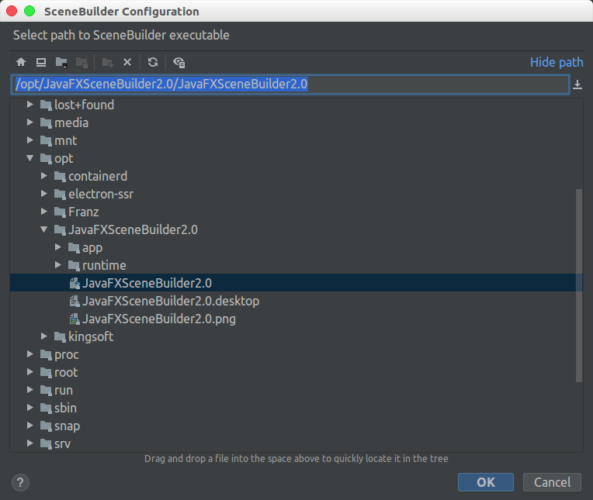Image resolution: width=593 pixels, height=500 pixels.
Task: Click the path text field
Action: pos(290,84)
